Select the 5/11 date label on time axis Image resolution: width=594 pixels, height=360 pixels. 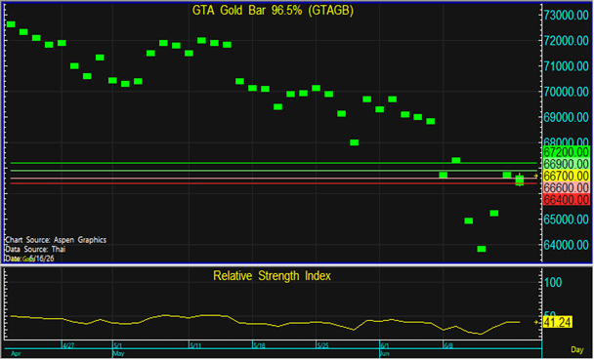tap(195, 345)
